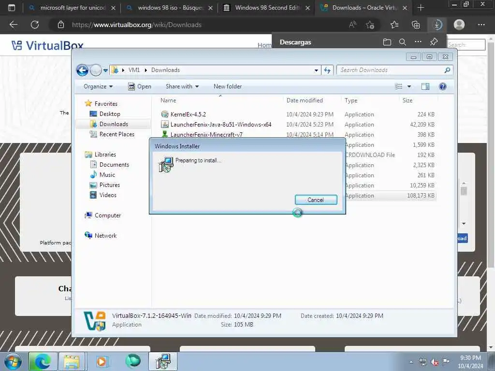Open the Pictures library
The height and width of the screenshot is (371, 495).
pyautogui.click(x=110, y=185)
